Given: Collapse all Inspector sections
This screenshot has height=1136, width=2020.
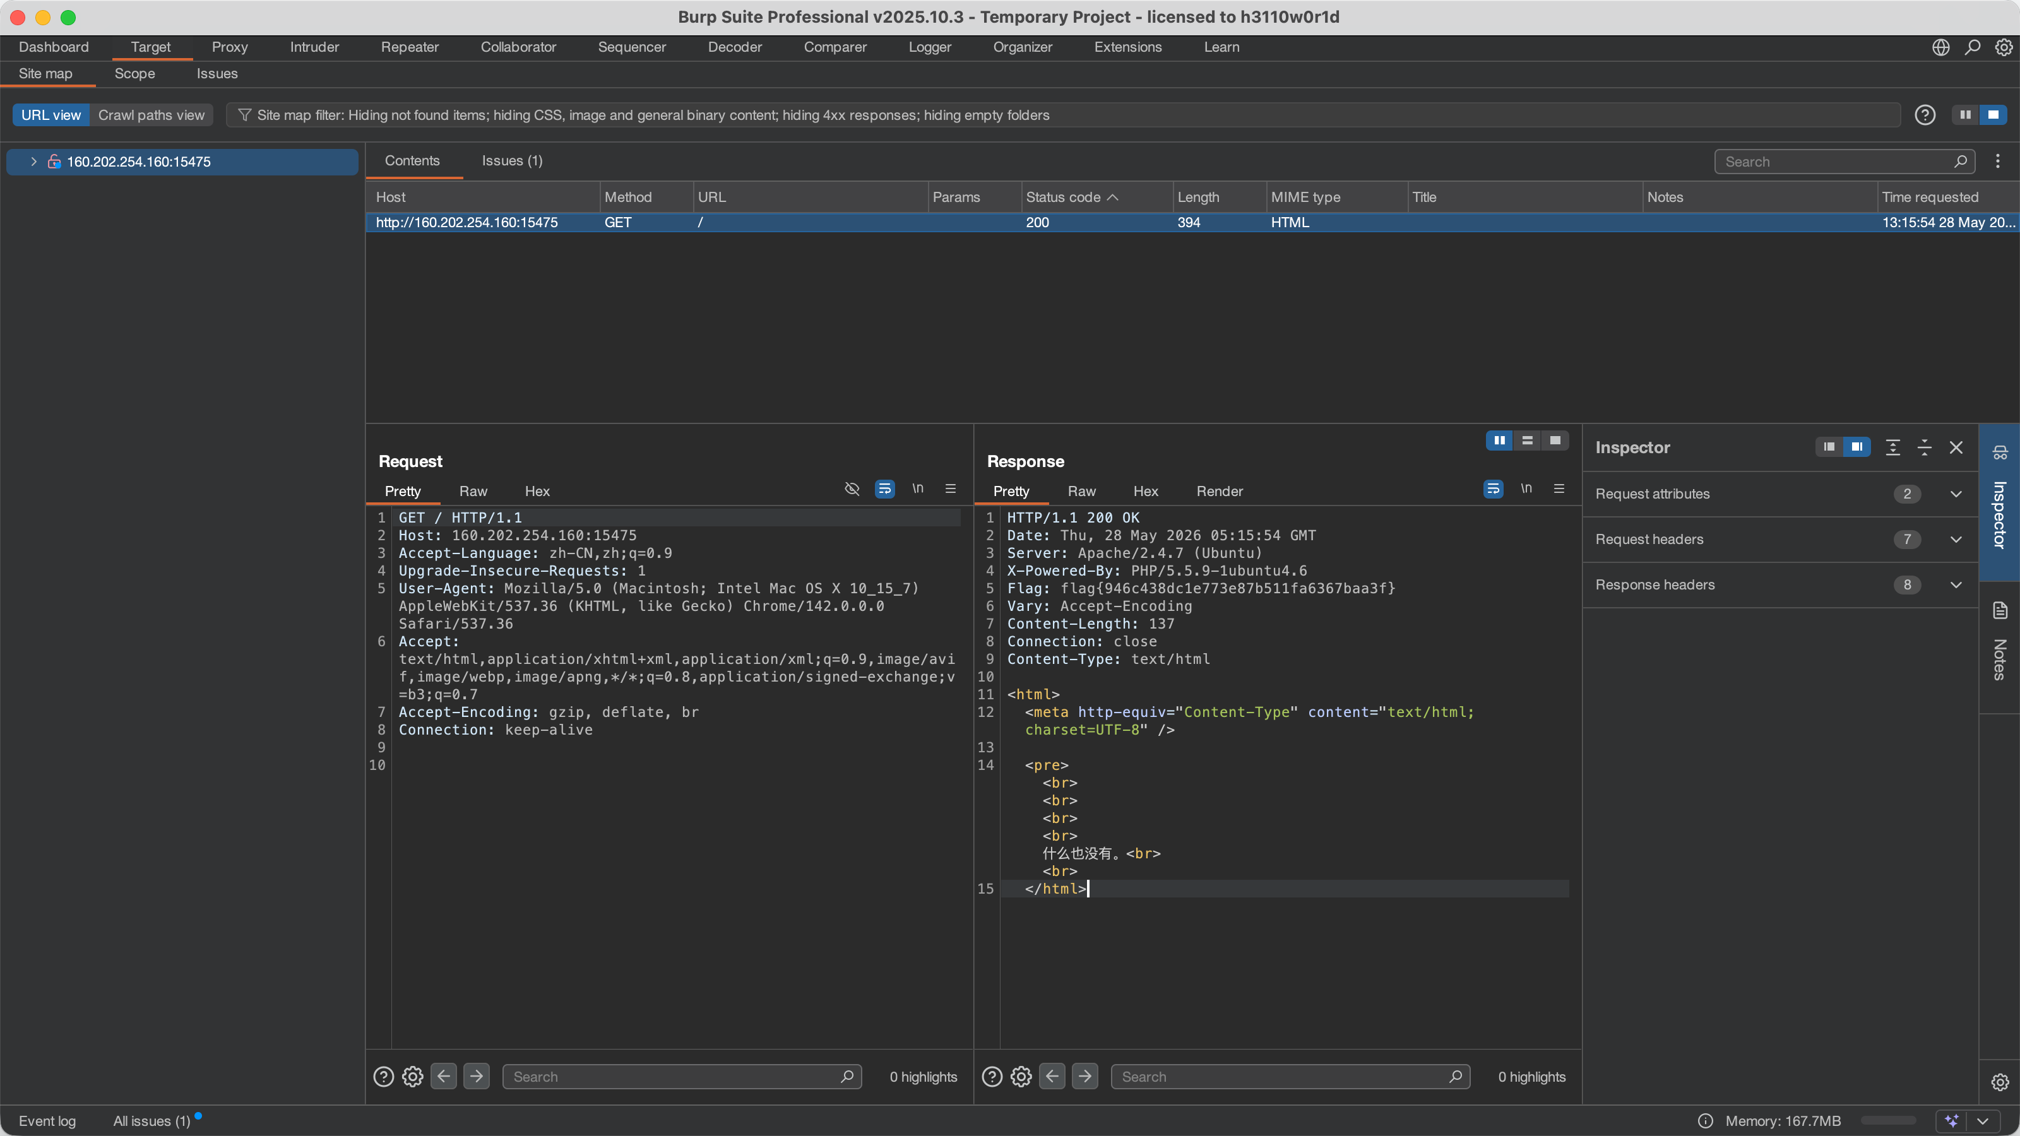Looking at the screenshot, I should click(1924, 447).
